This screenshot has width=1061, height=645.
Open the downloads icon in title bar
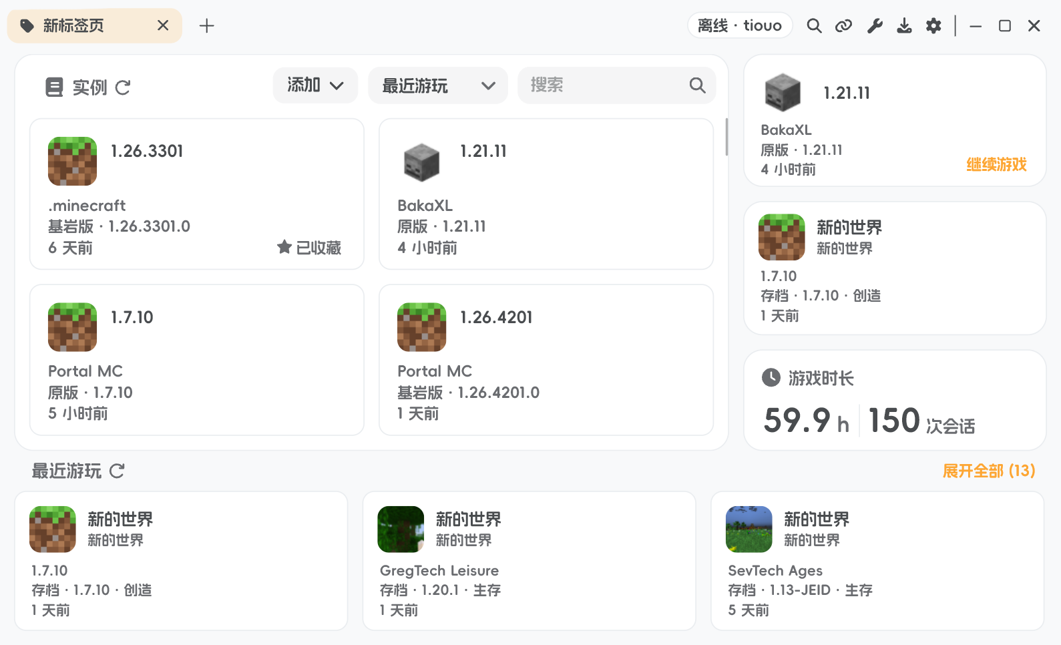click(x=904, y=26)
